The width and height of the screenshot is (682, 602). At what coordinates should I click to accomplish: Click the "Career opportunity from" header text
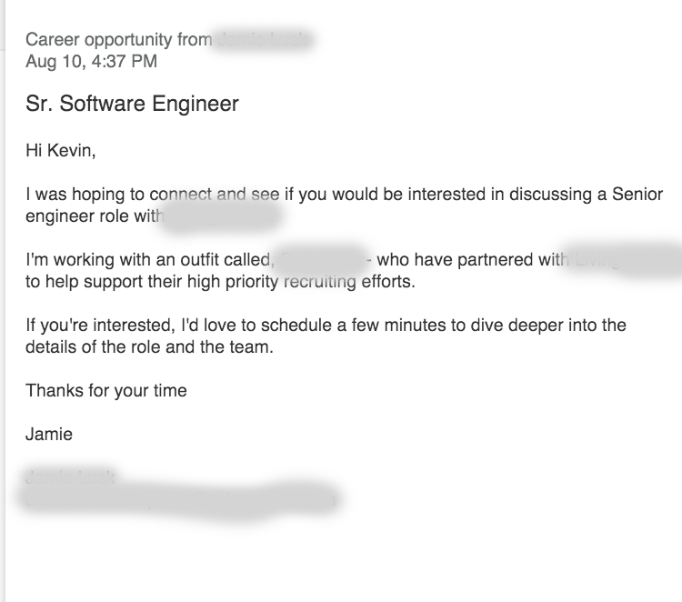pos(119,40)
